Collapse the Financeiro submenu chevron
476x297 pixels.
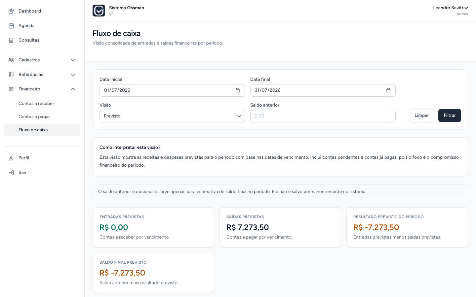(73, 89)
